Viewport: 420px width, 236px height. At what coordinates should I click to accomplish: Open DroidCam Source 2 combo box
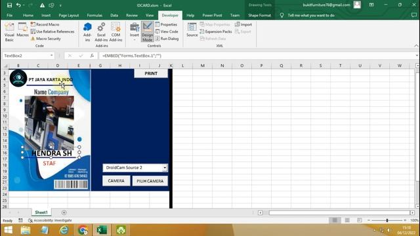[x=165, y=168]
